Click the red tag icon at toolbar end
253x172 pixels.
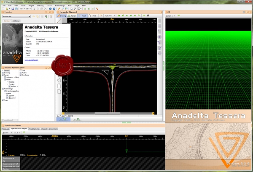[97, 9]
